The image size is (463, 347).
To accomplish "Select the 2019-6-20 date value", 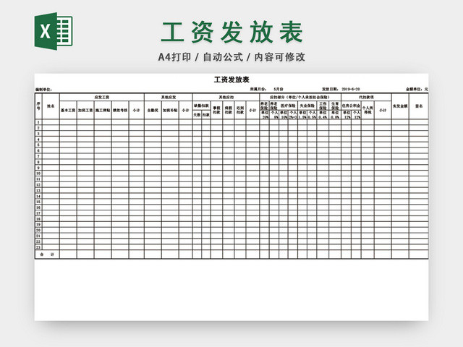I will 351,89.
